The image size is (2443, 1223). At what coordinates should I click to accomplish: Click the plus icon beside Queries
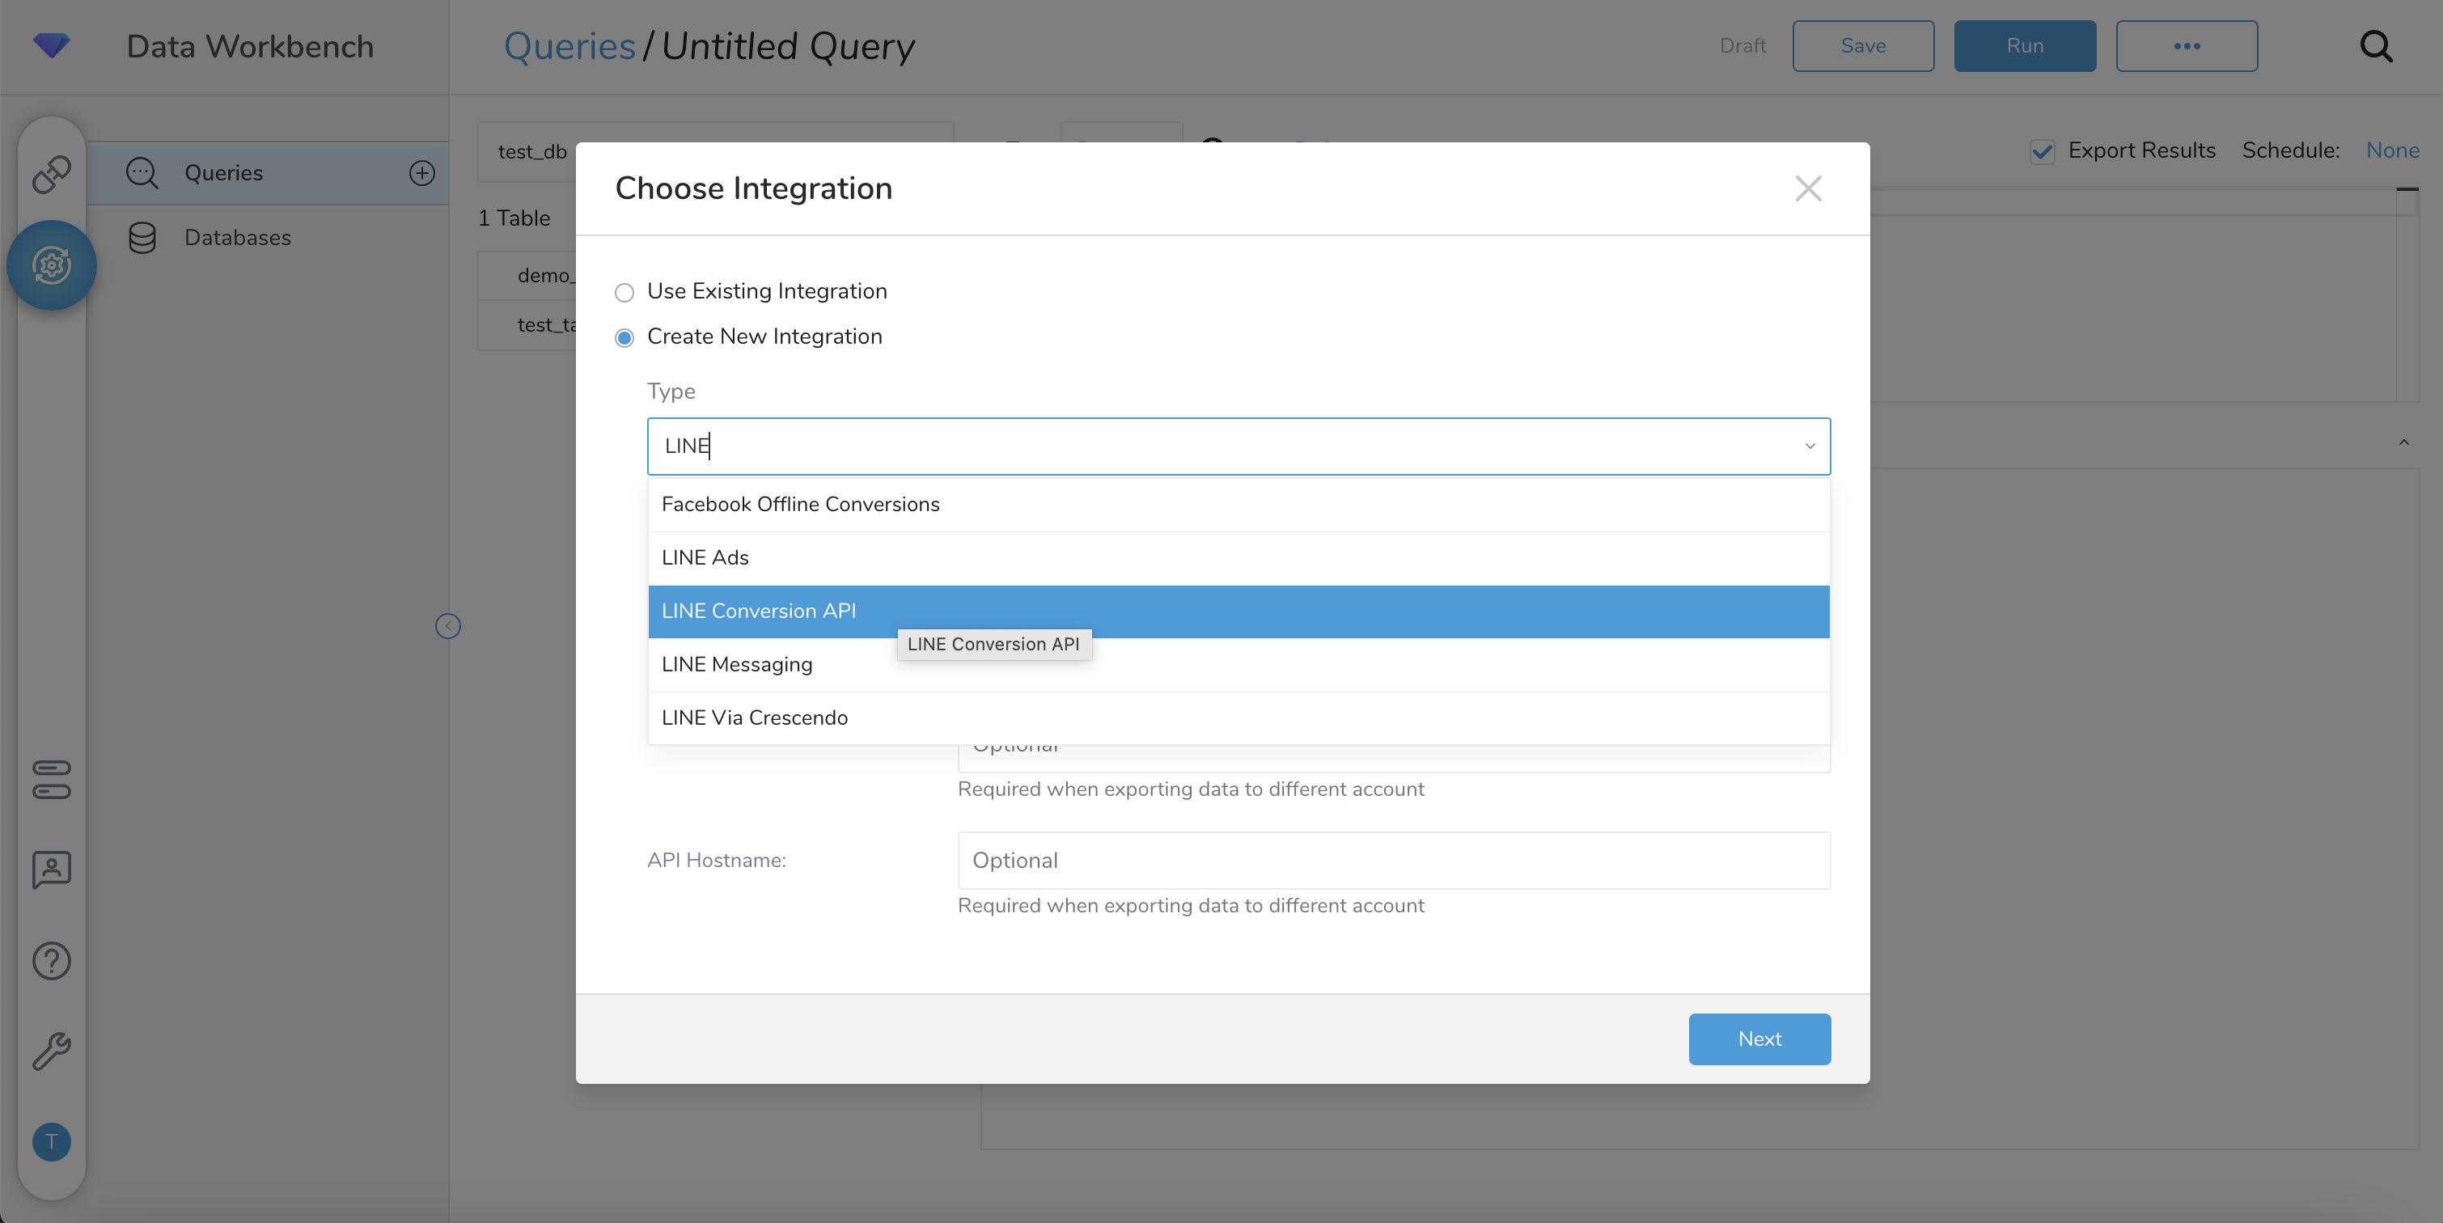click(422, 172)
